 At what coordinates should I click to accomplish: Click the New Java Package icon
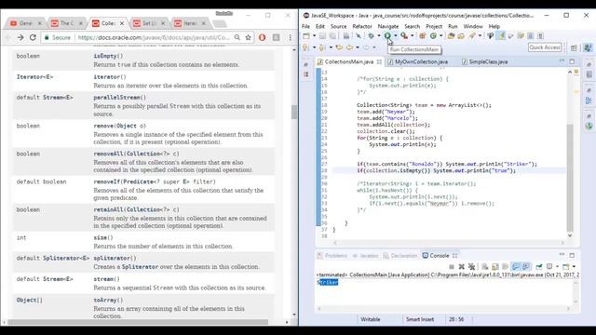point(422,35)
